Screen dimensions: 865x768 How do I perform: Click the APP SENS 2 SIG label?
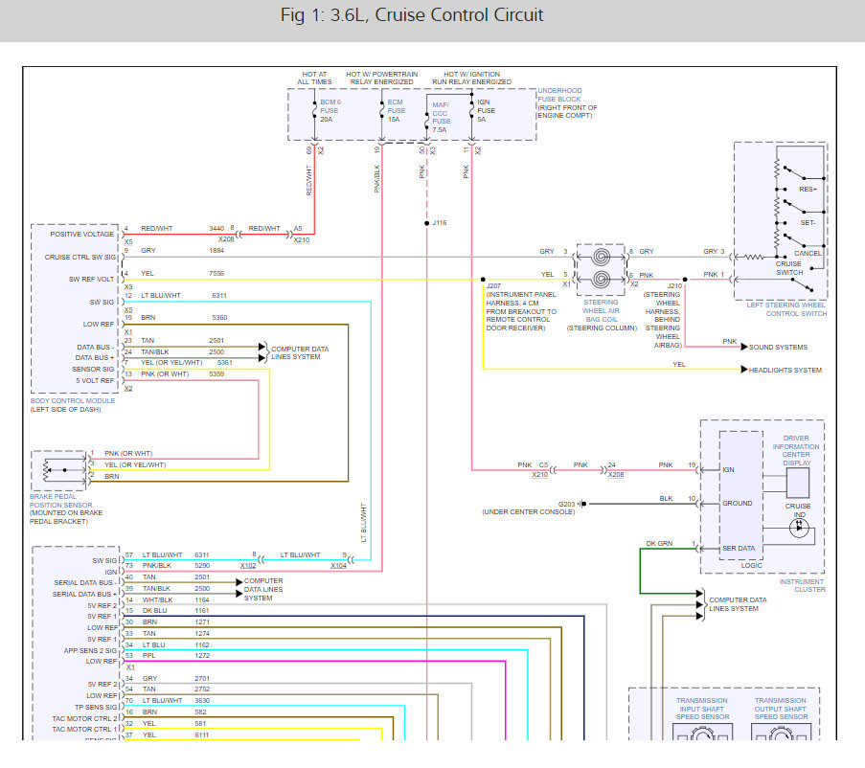pyautogui.click(x=90, y=650)
